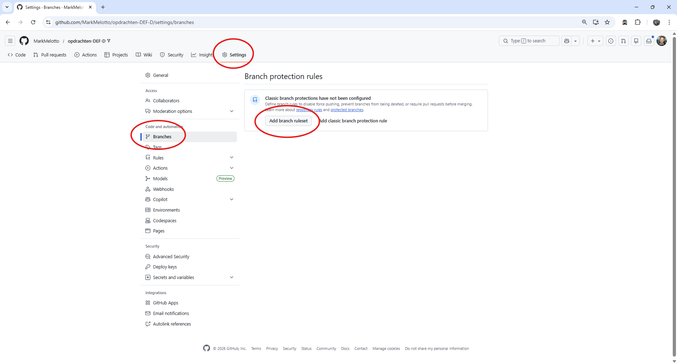Click the search box 'Type / to search'
This screenshot has height=364, width=677.
pos(529,41)
